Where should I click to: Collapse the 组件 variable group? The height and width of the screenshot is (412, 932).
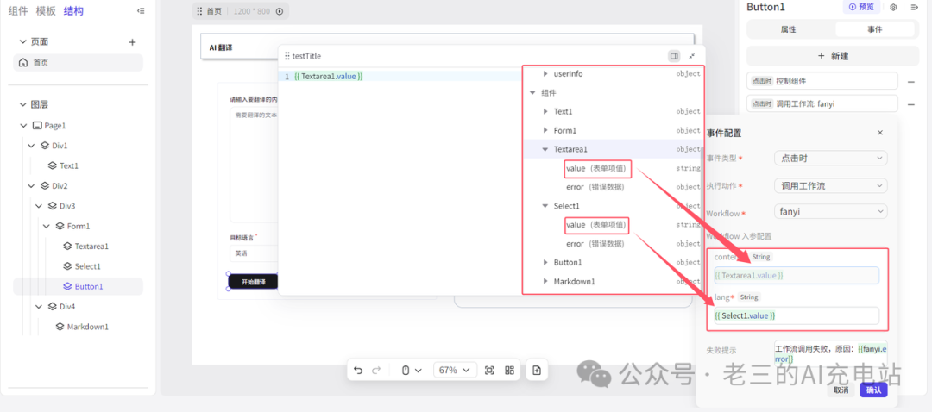[532, 92]
